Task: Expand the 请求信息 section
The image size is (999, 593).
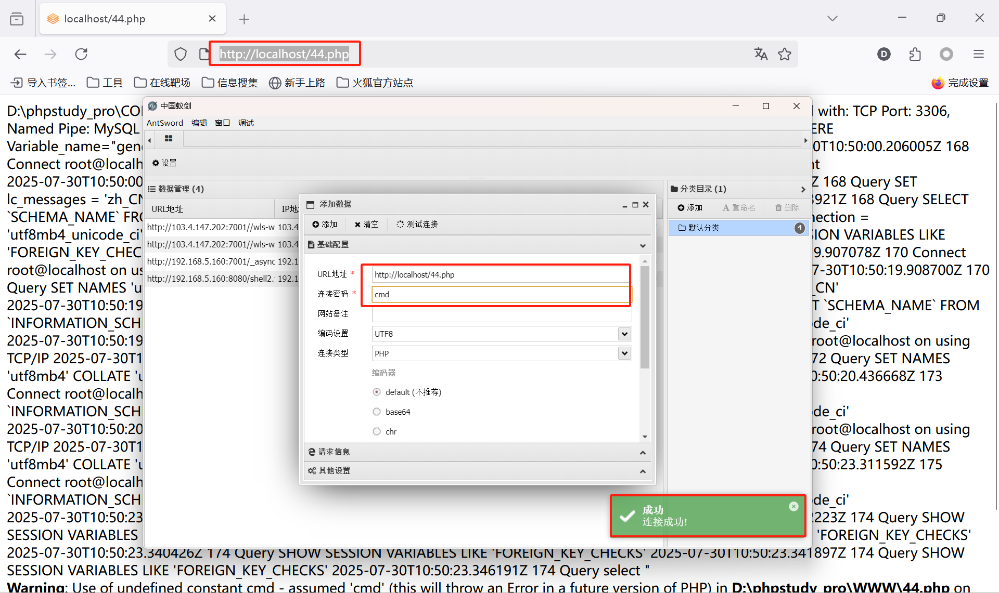Action: point(643,453)
